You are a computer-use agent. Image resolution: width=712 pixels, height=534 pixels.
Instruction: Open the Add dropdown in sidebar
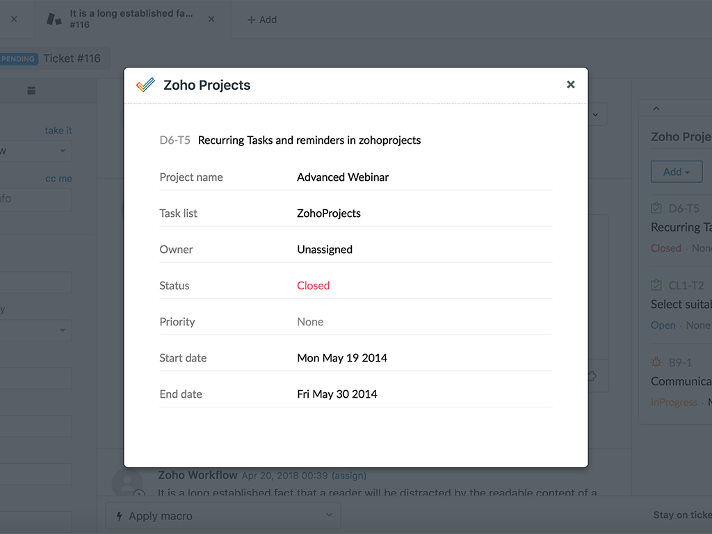677,172
